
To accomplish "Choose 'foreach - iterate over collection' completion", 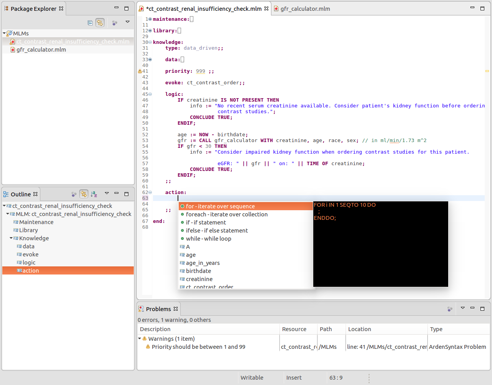I will coord(246,214).
